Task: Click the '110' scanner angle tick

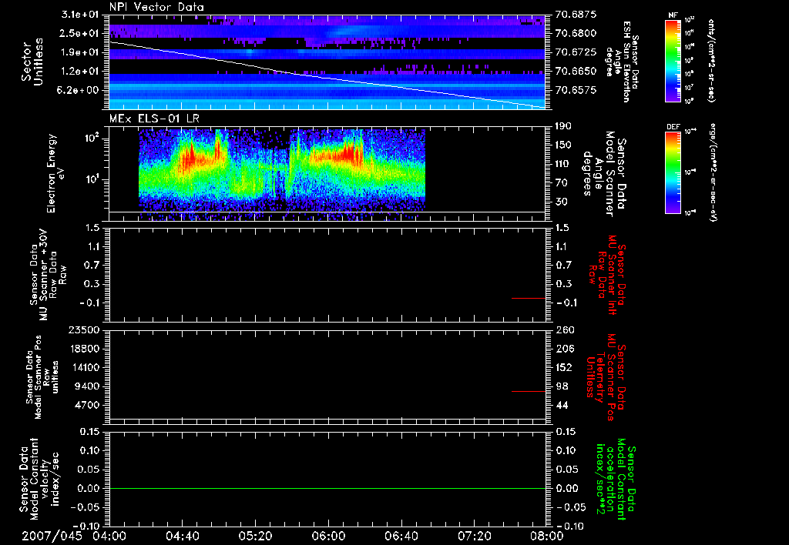Action: pyautogui.click(x=563, y=164)
